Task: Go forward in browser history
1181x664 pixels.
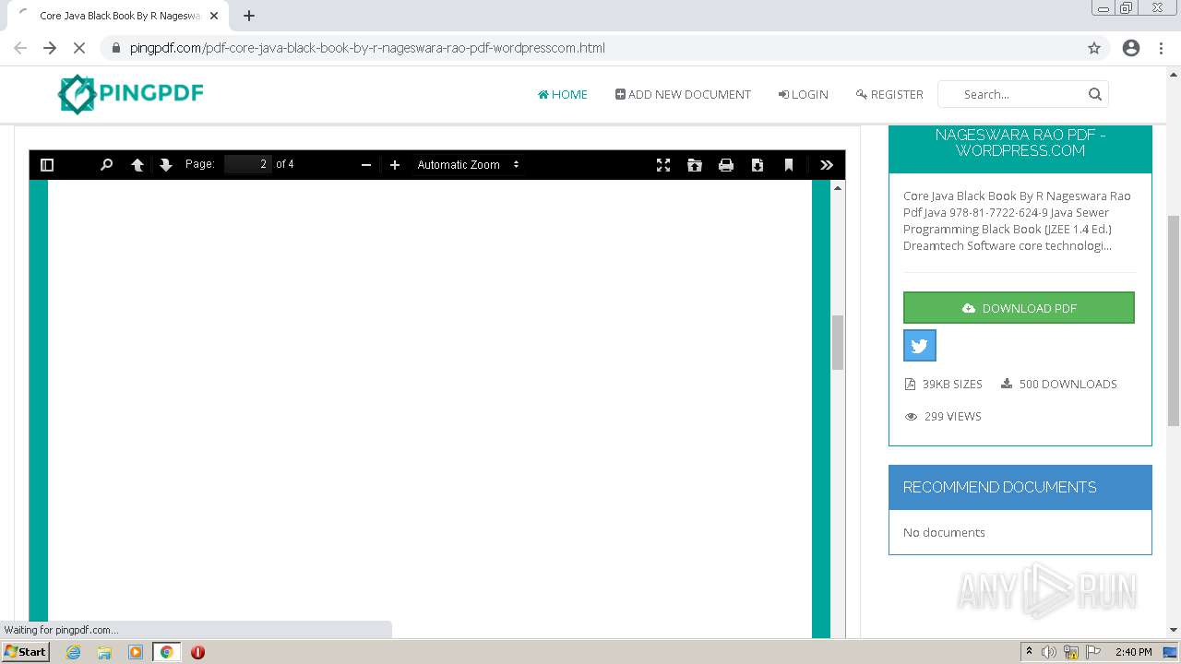Action: [50, 48]
